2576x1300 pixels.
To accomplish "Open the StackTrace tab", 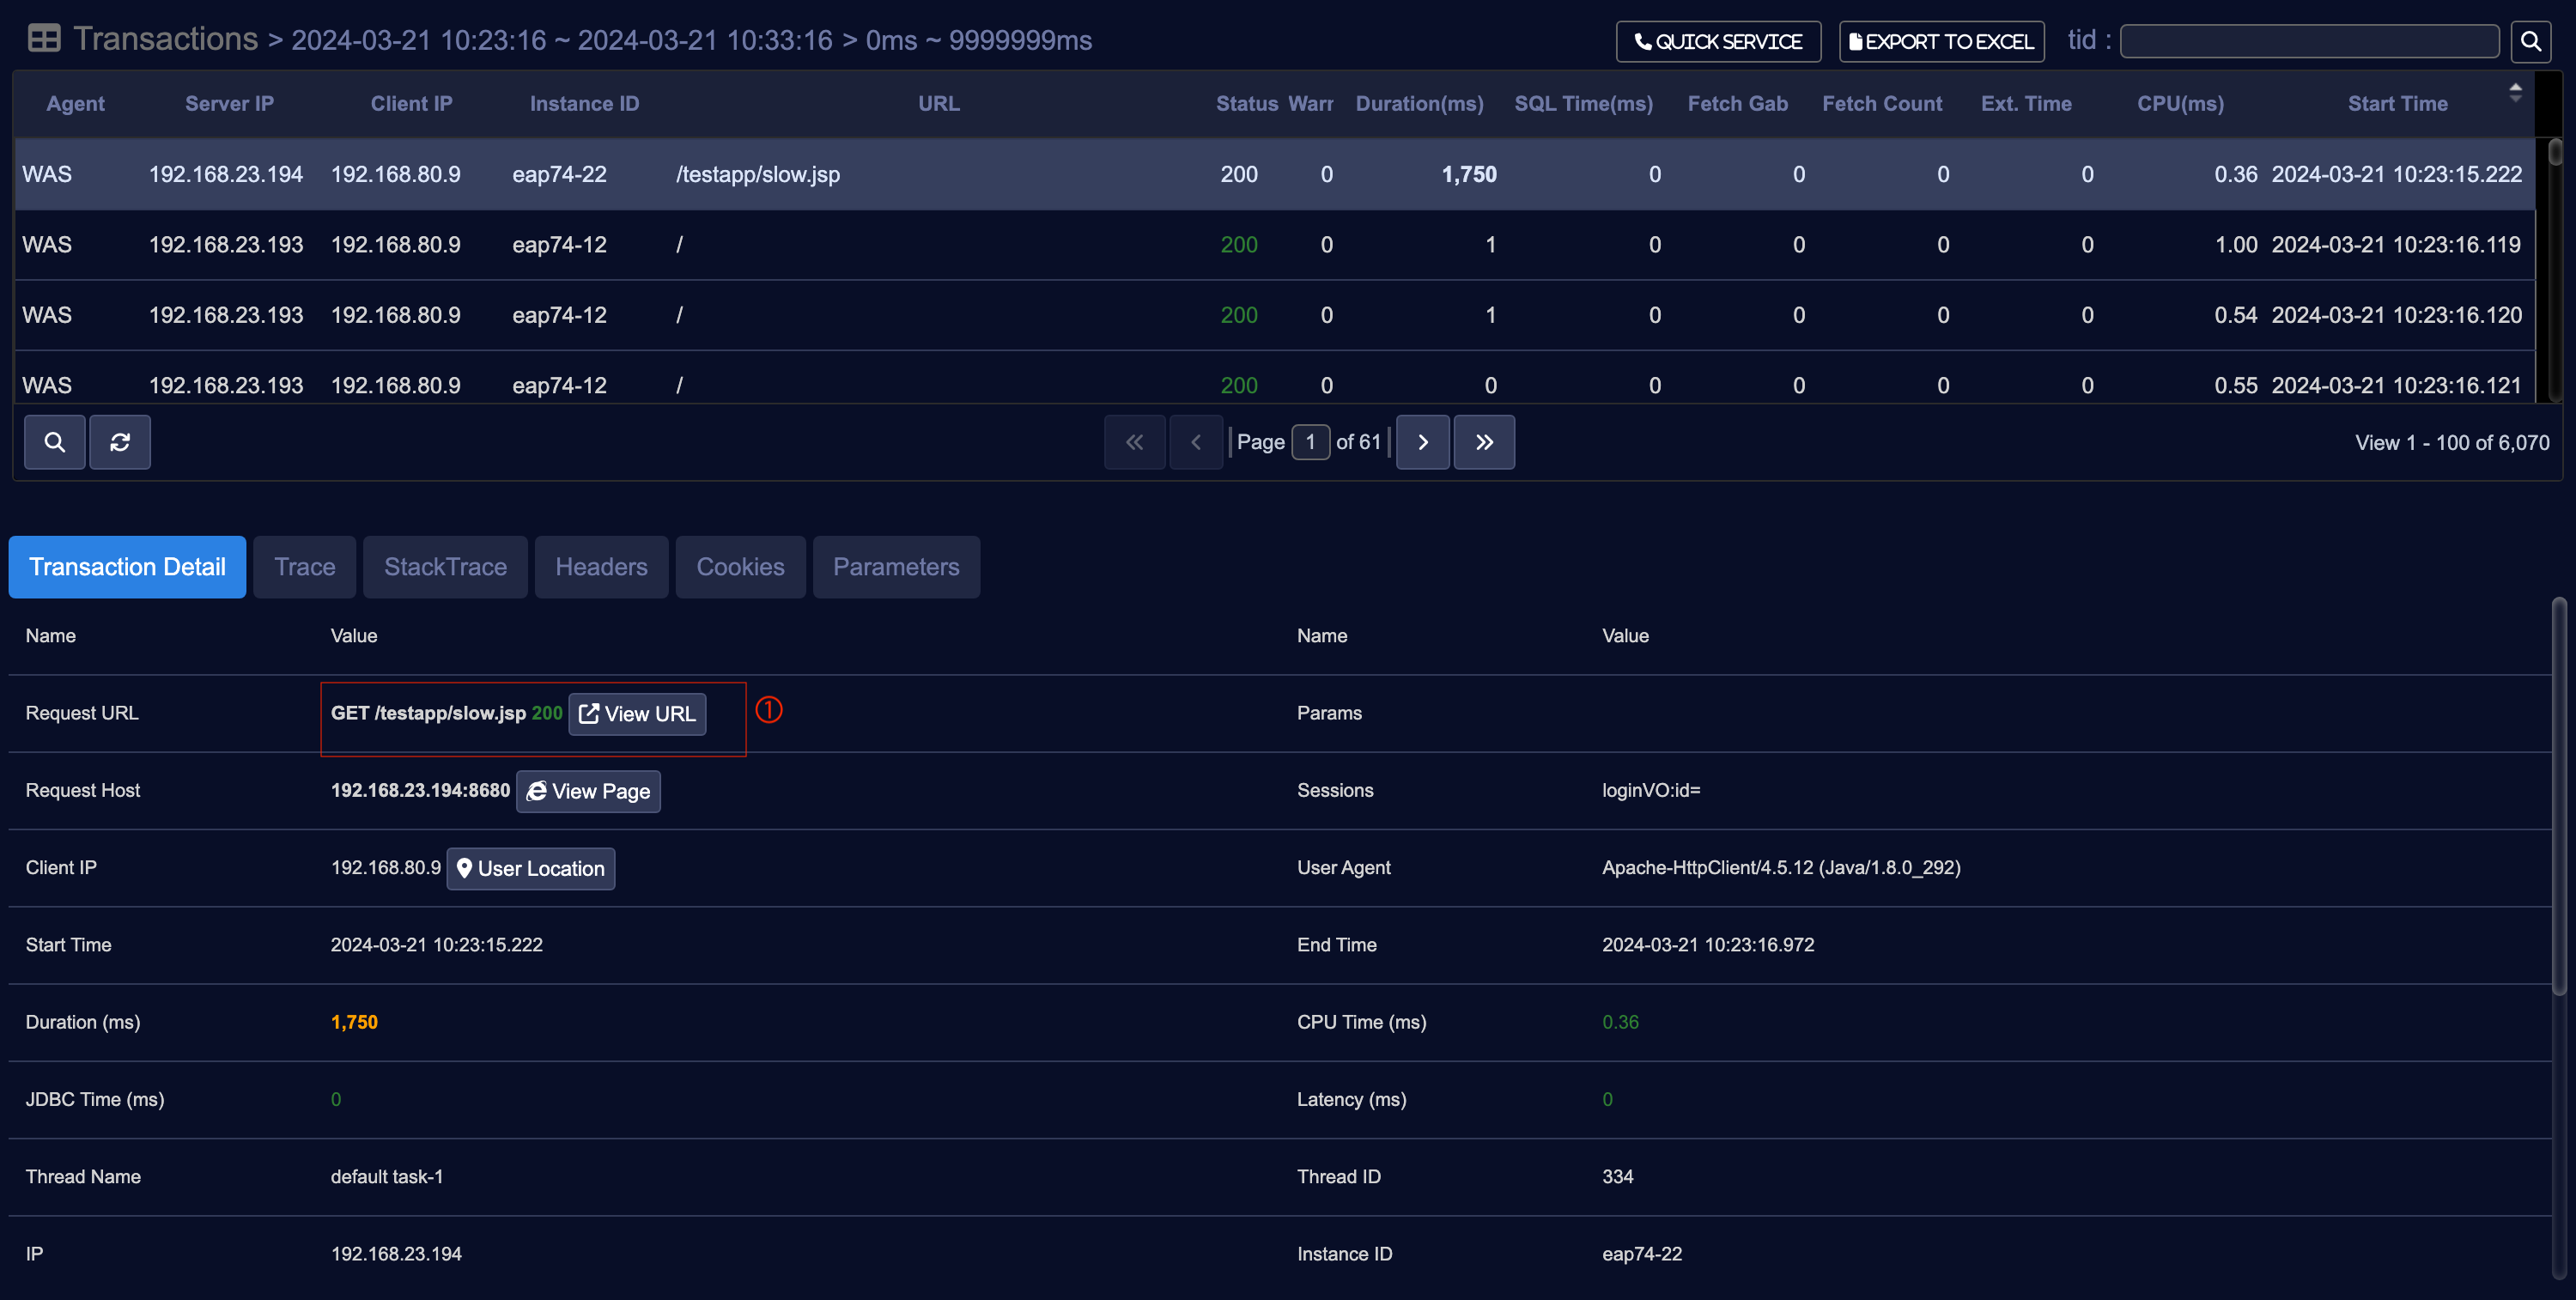I will pyautogui.click(x=445, y=567).
